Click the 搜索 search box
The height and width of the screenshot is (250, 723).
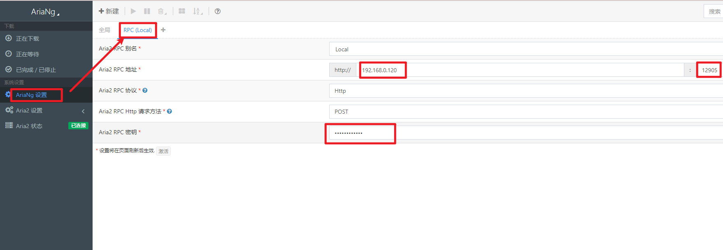[714, 11]
